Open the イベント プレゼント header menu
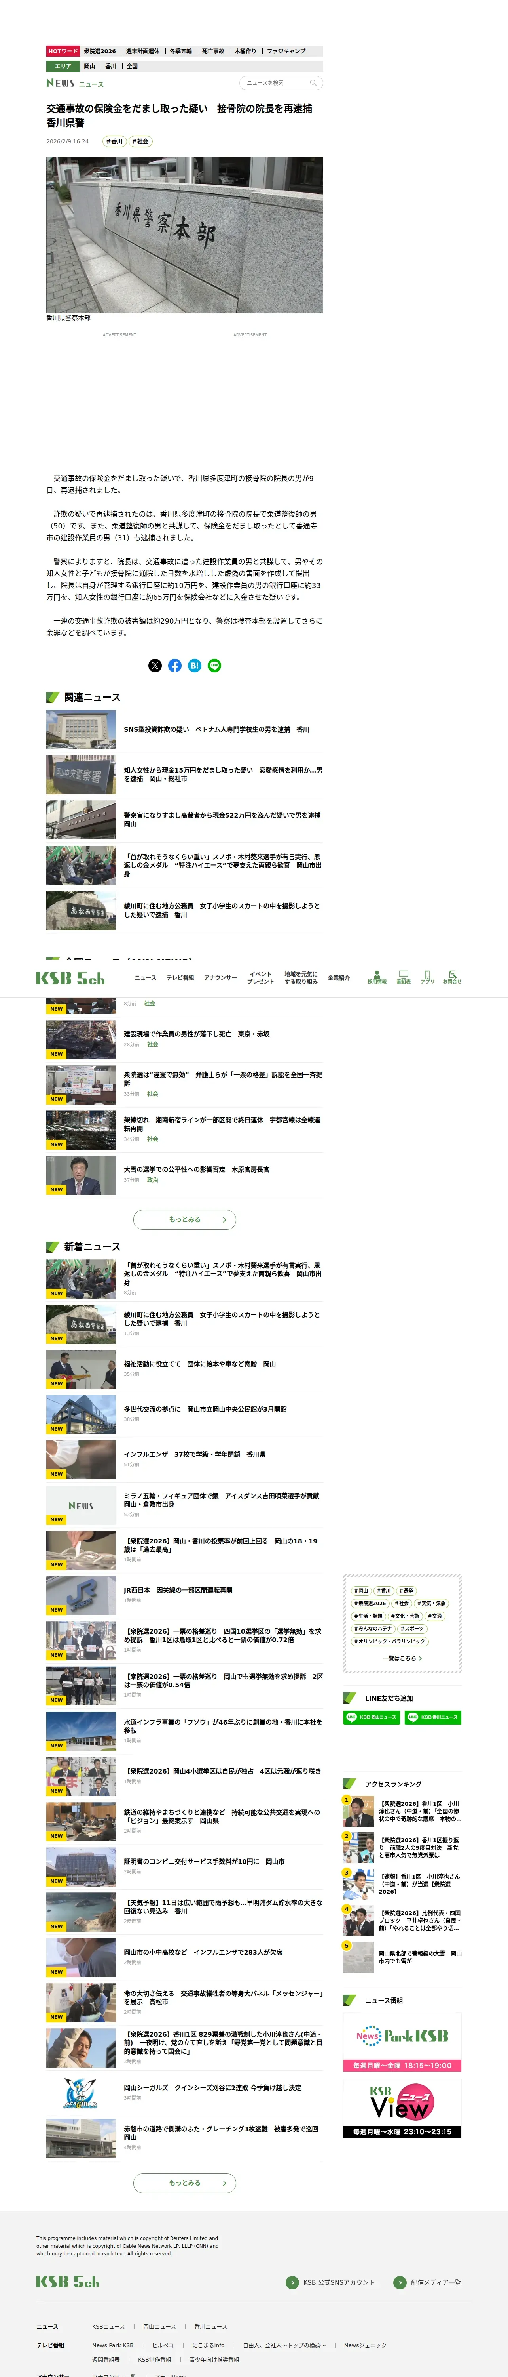508x2377 pixels. [x=260, y=977]
